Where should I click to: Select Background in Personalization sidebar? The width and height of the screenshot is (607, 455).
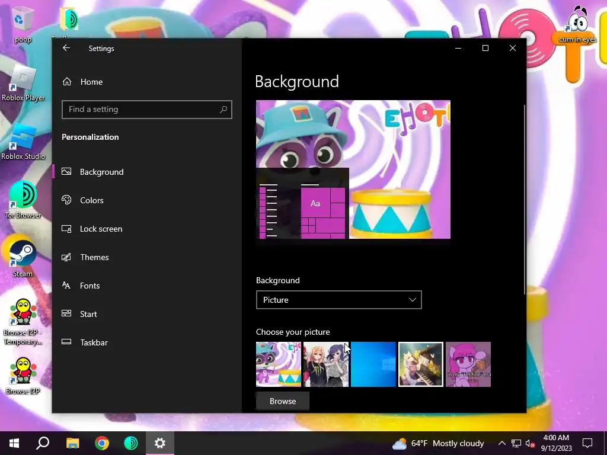147,172
